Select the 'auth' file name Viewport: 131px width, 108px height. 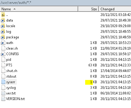(x=10, y=43)
